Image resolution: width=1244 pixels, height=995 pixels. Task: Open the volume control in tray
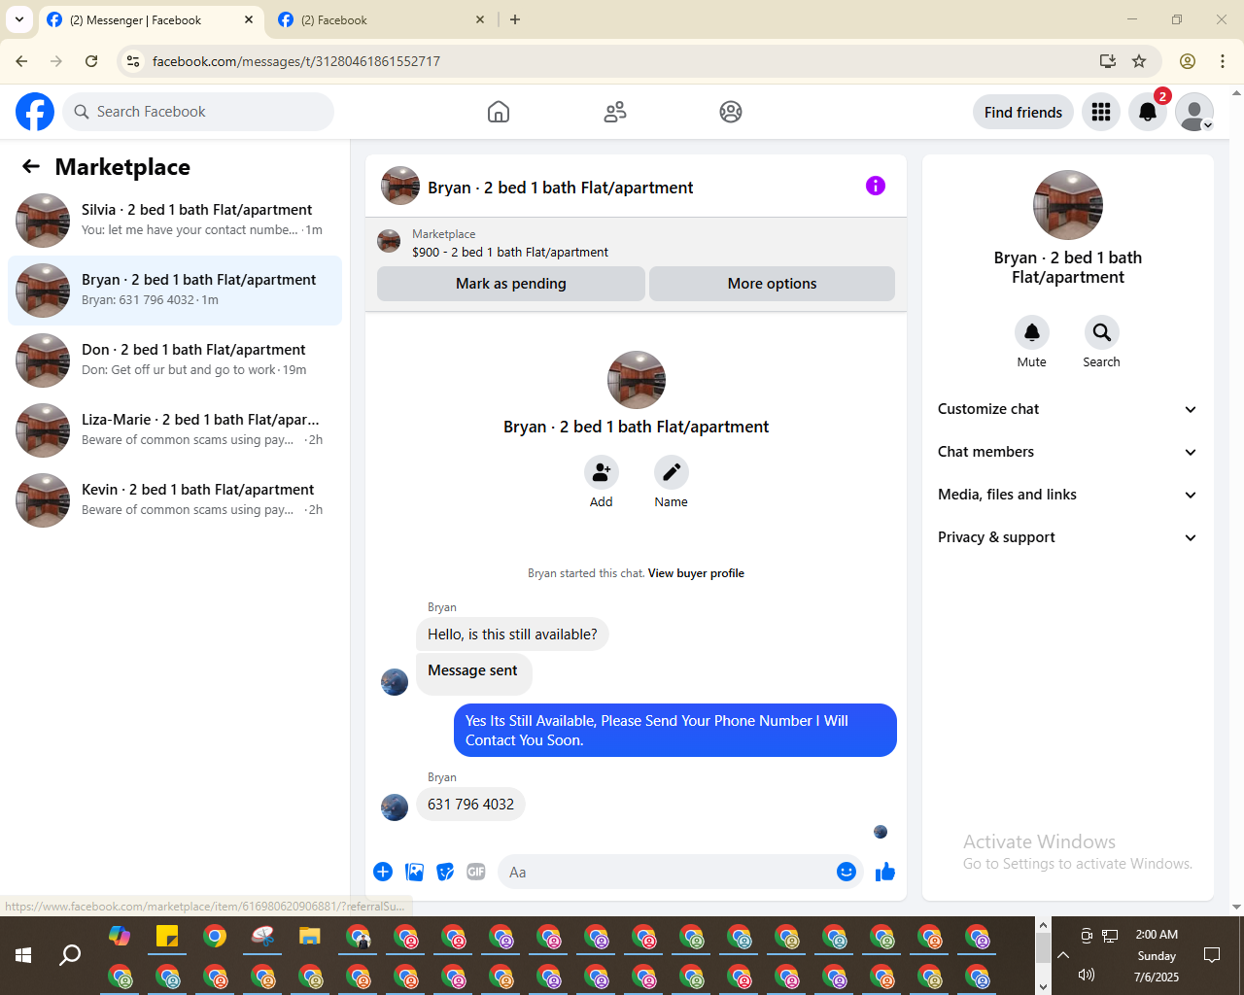(1087, 975)
